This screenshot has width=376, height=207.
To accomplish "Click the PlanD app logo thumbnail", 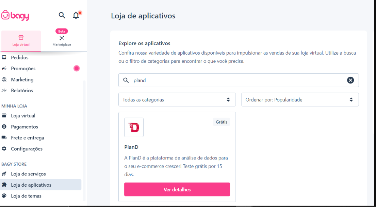I will pos(134,127).
